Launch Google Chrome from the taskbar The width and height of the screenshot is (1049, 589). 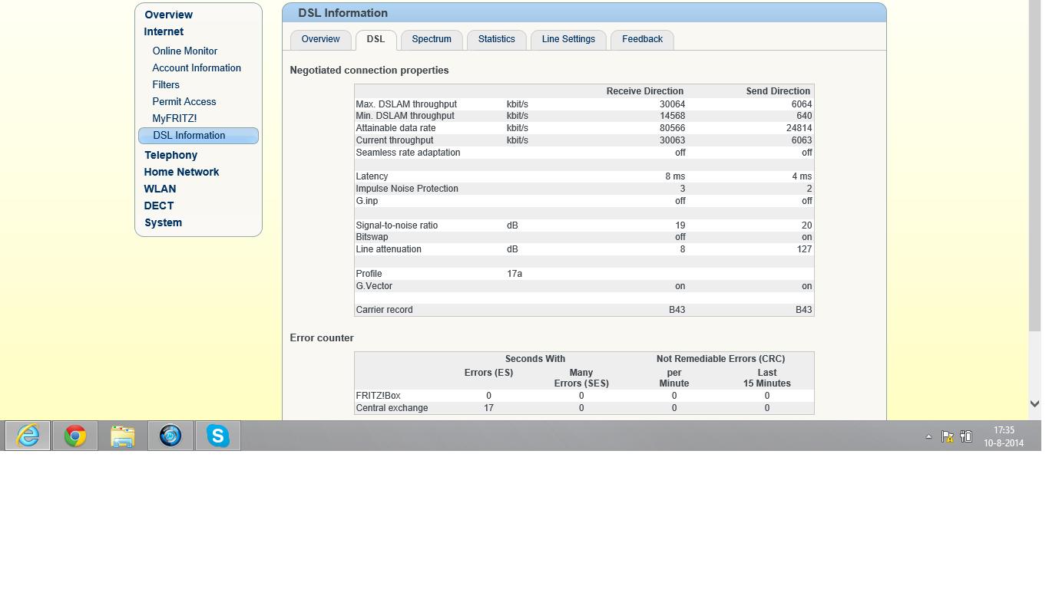(75, 436)
